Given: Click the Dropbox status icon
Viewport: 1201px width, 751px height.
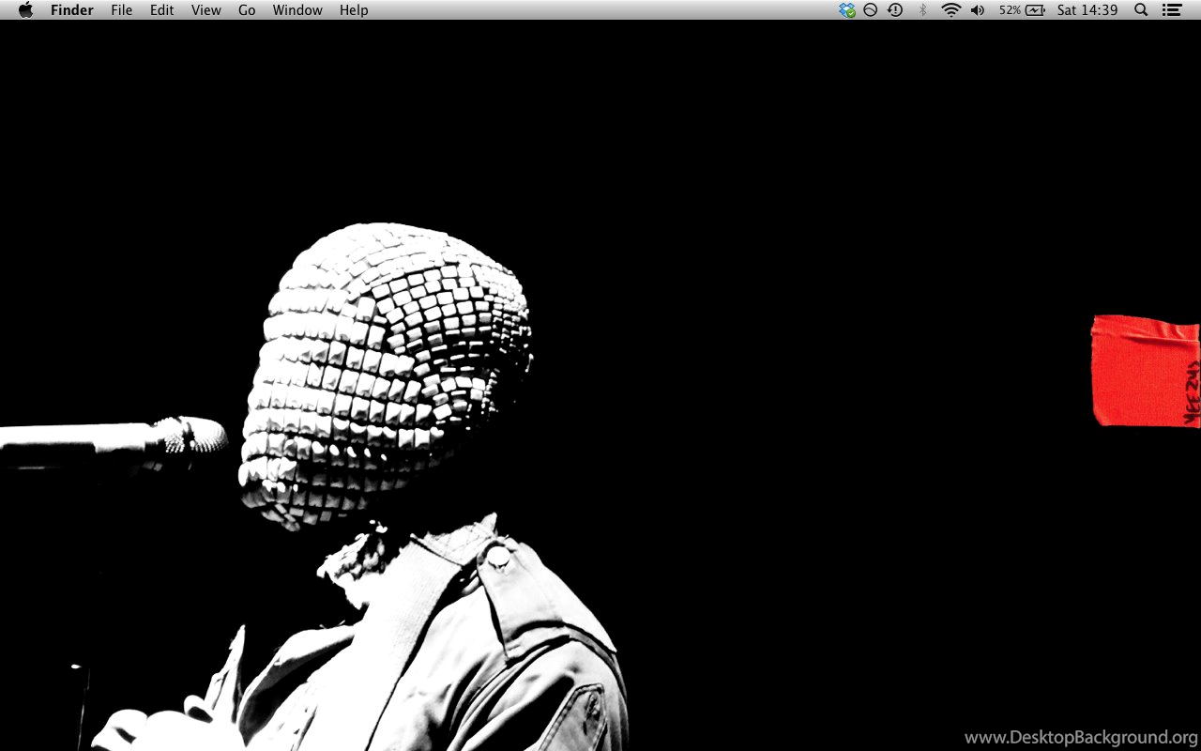Looking at the screenshot, I should [847, 10].
